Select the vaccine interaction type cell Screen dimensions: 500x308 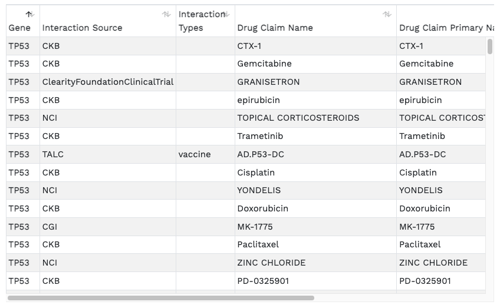click(195, 154)
